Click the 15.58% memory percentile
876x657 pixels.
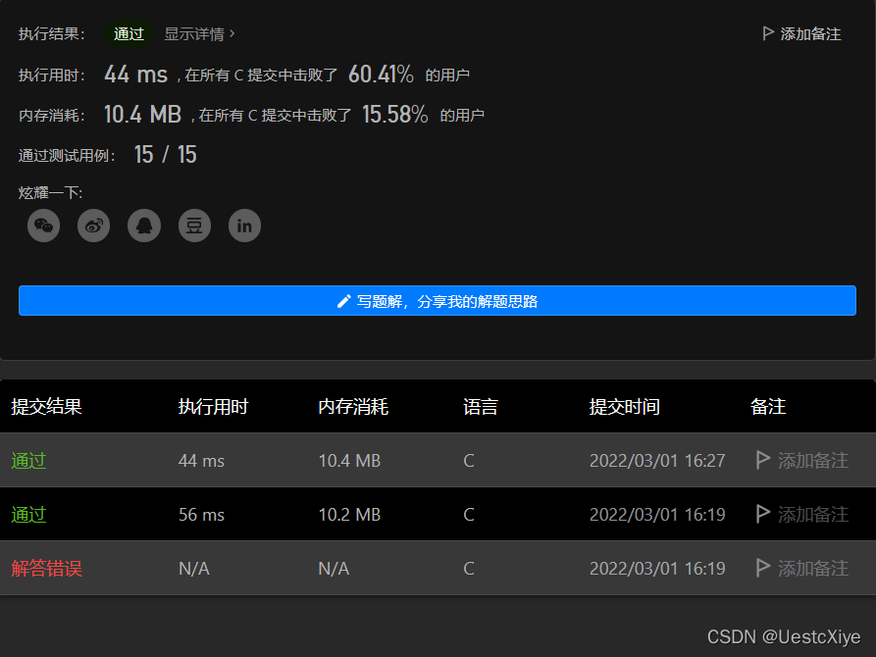[x=395, y=115]
